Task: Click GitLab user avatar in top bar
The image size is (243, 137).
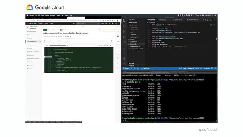Action: [x=117, y=24]
